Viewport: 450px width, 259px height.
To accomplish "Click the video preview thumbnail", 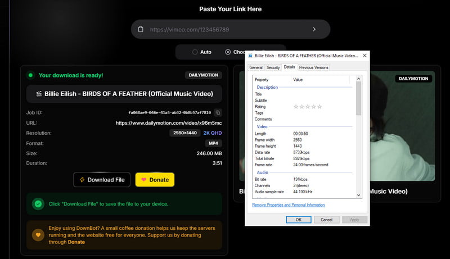I will (x=402, y=126).
